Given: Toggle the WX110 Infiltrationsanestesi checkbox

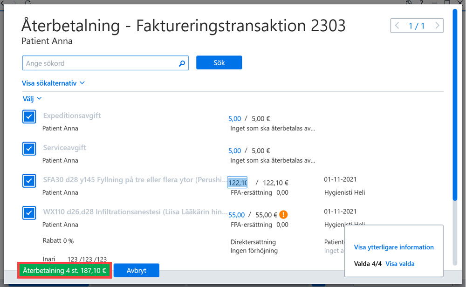Looking at the screenshot, I should click(29, 213).
